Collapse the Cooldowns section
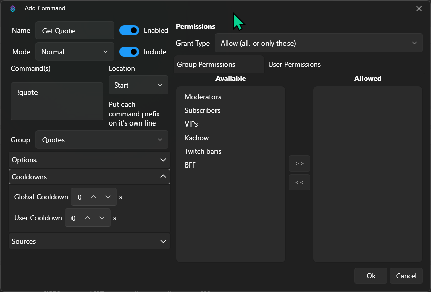Image resolution: width=431 pixels, height=292 pixels. (89, 177)
